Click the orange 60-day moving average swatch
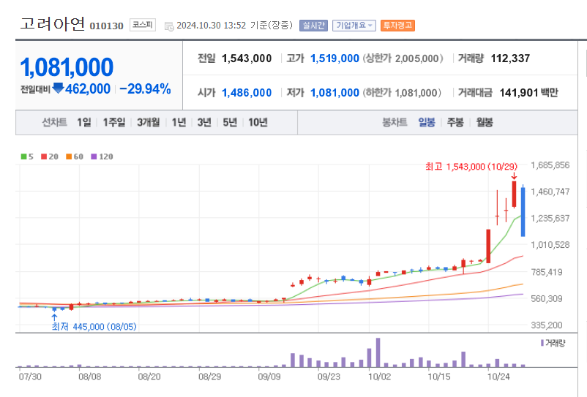 click(x=69, y=156)
